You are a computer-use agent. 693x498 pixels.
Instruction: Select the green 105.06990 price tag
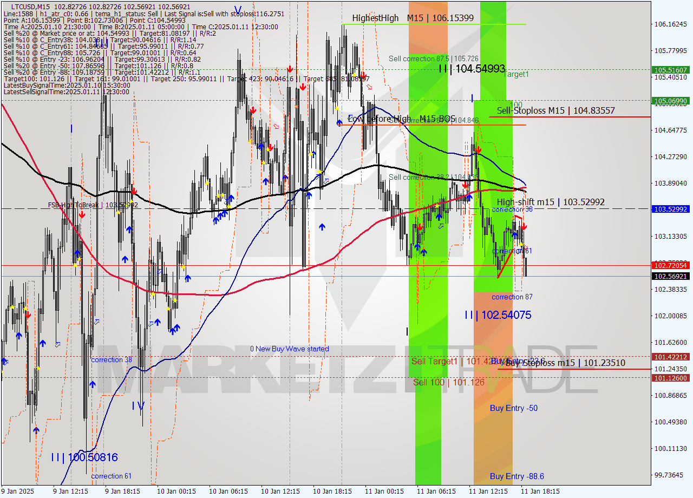(671, 101)
